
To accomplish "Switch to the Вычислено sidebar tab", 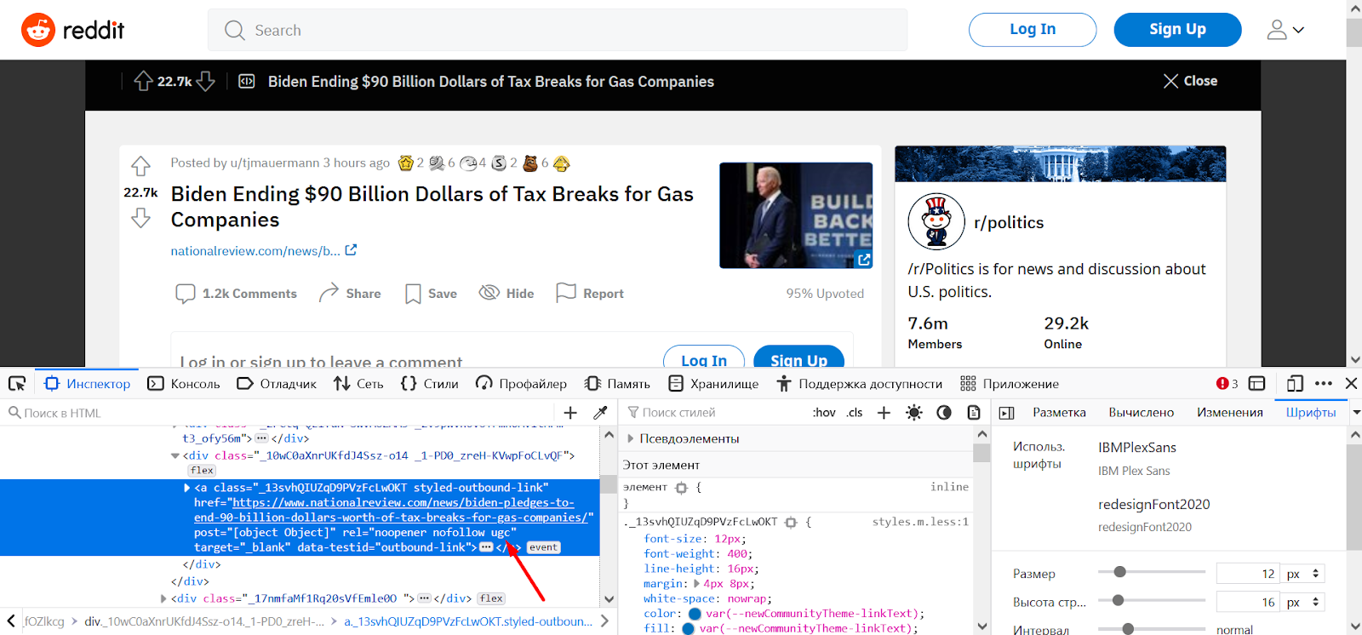I will pos(1141,413).
